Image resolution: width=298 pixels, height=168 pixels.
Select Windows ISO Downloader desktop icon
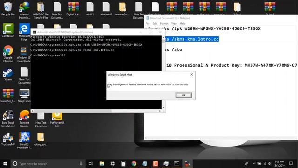click(24, 54)
